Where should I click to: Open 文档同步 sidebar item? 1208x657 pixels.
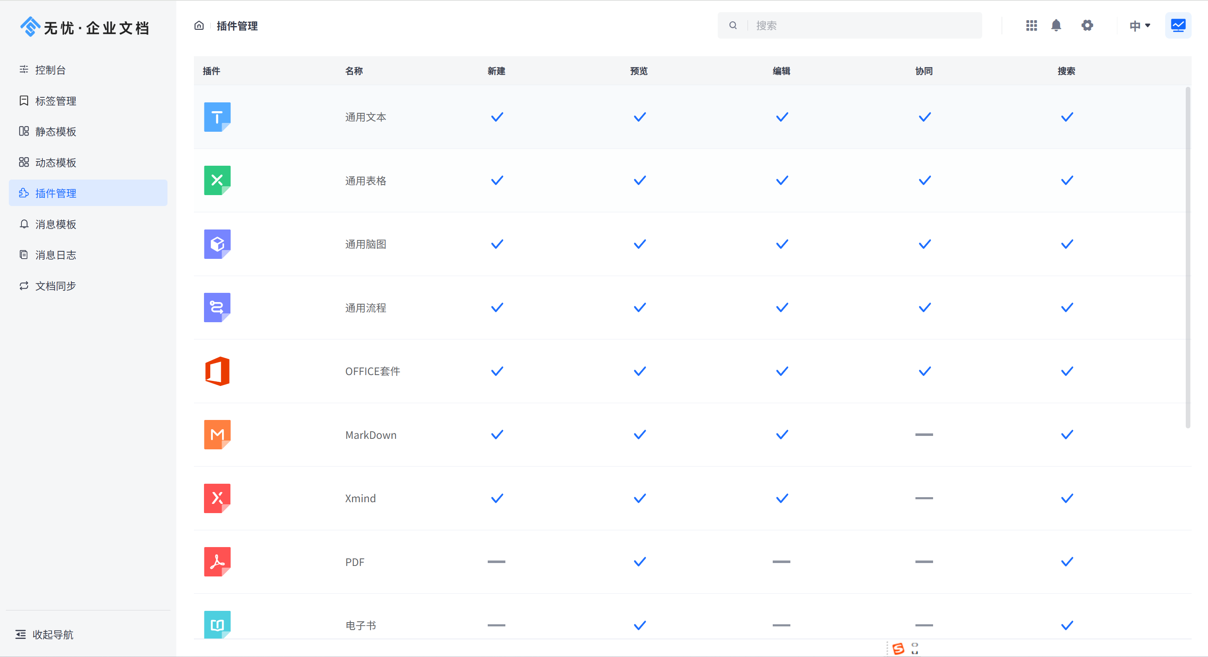[55, 286]
